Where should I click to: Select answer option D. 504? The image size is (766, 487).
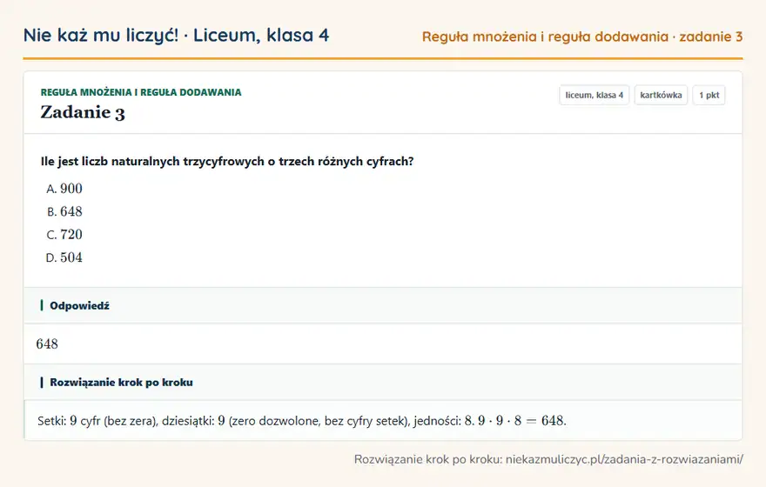tap(64, 257)
